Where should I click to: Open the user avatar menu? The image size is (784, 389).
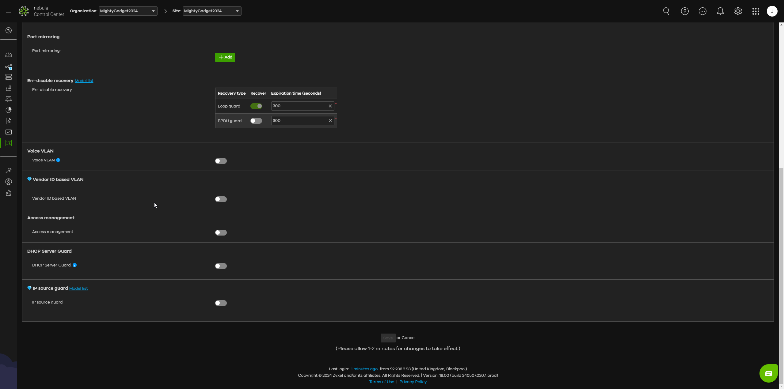pyautogui.click(x=772, y=11)
